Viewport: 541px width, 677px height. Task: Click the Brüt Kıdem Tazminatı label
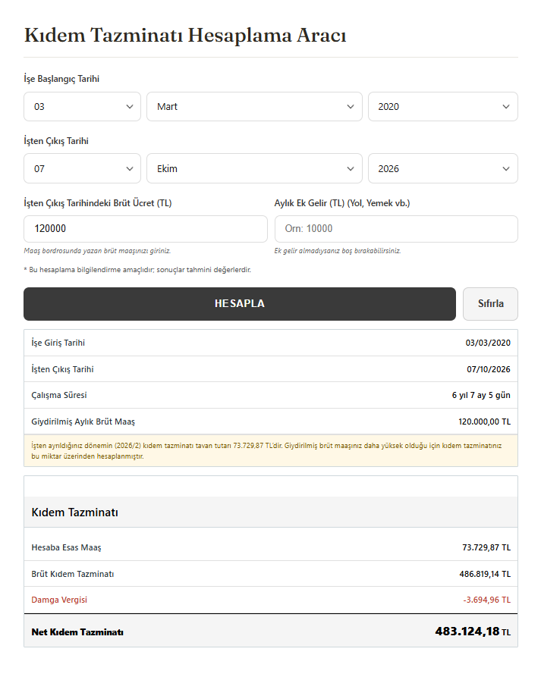[x=73, y=574]
